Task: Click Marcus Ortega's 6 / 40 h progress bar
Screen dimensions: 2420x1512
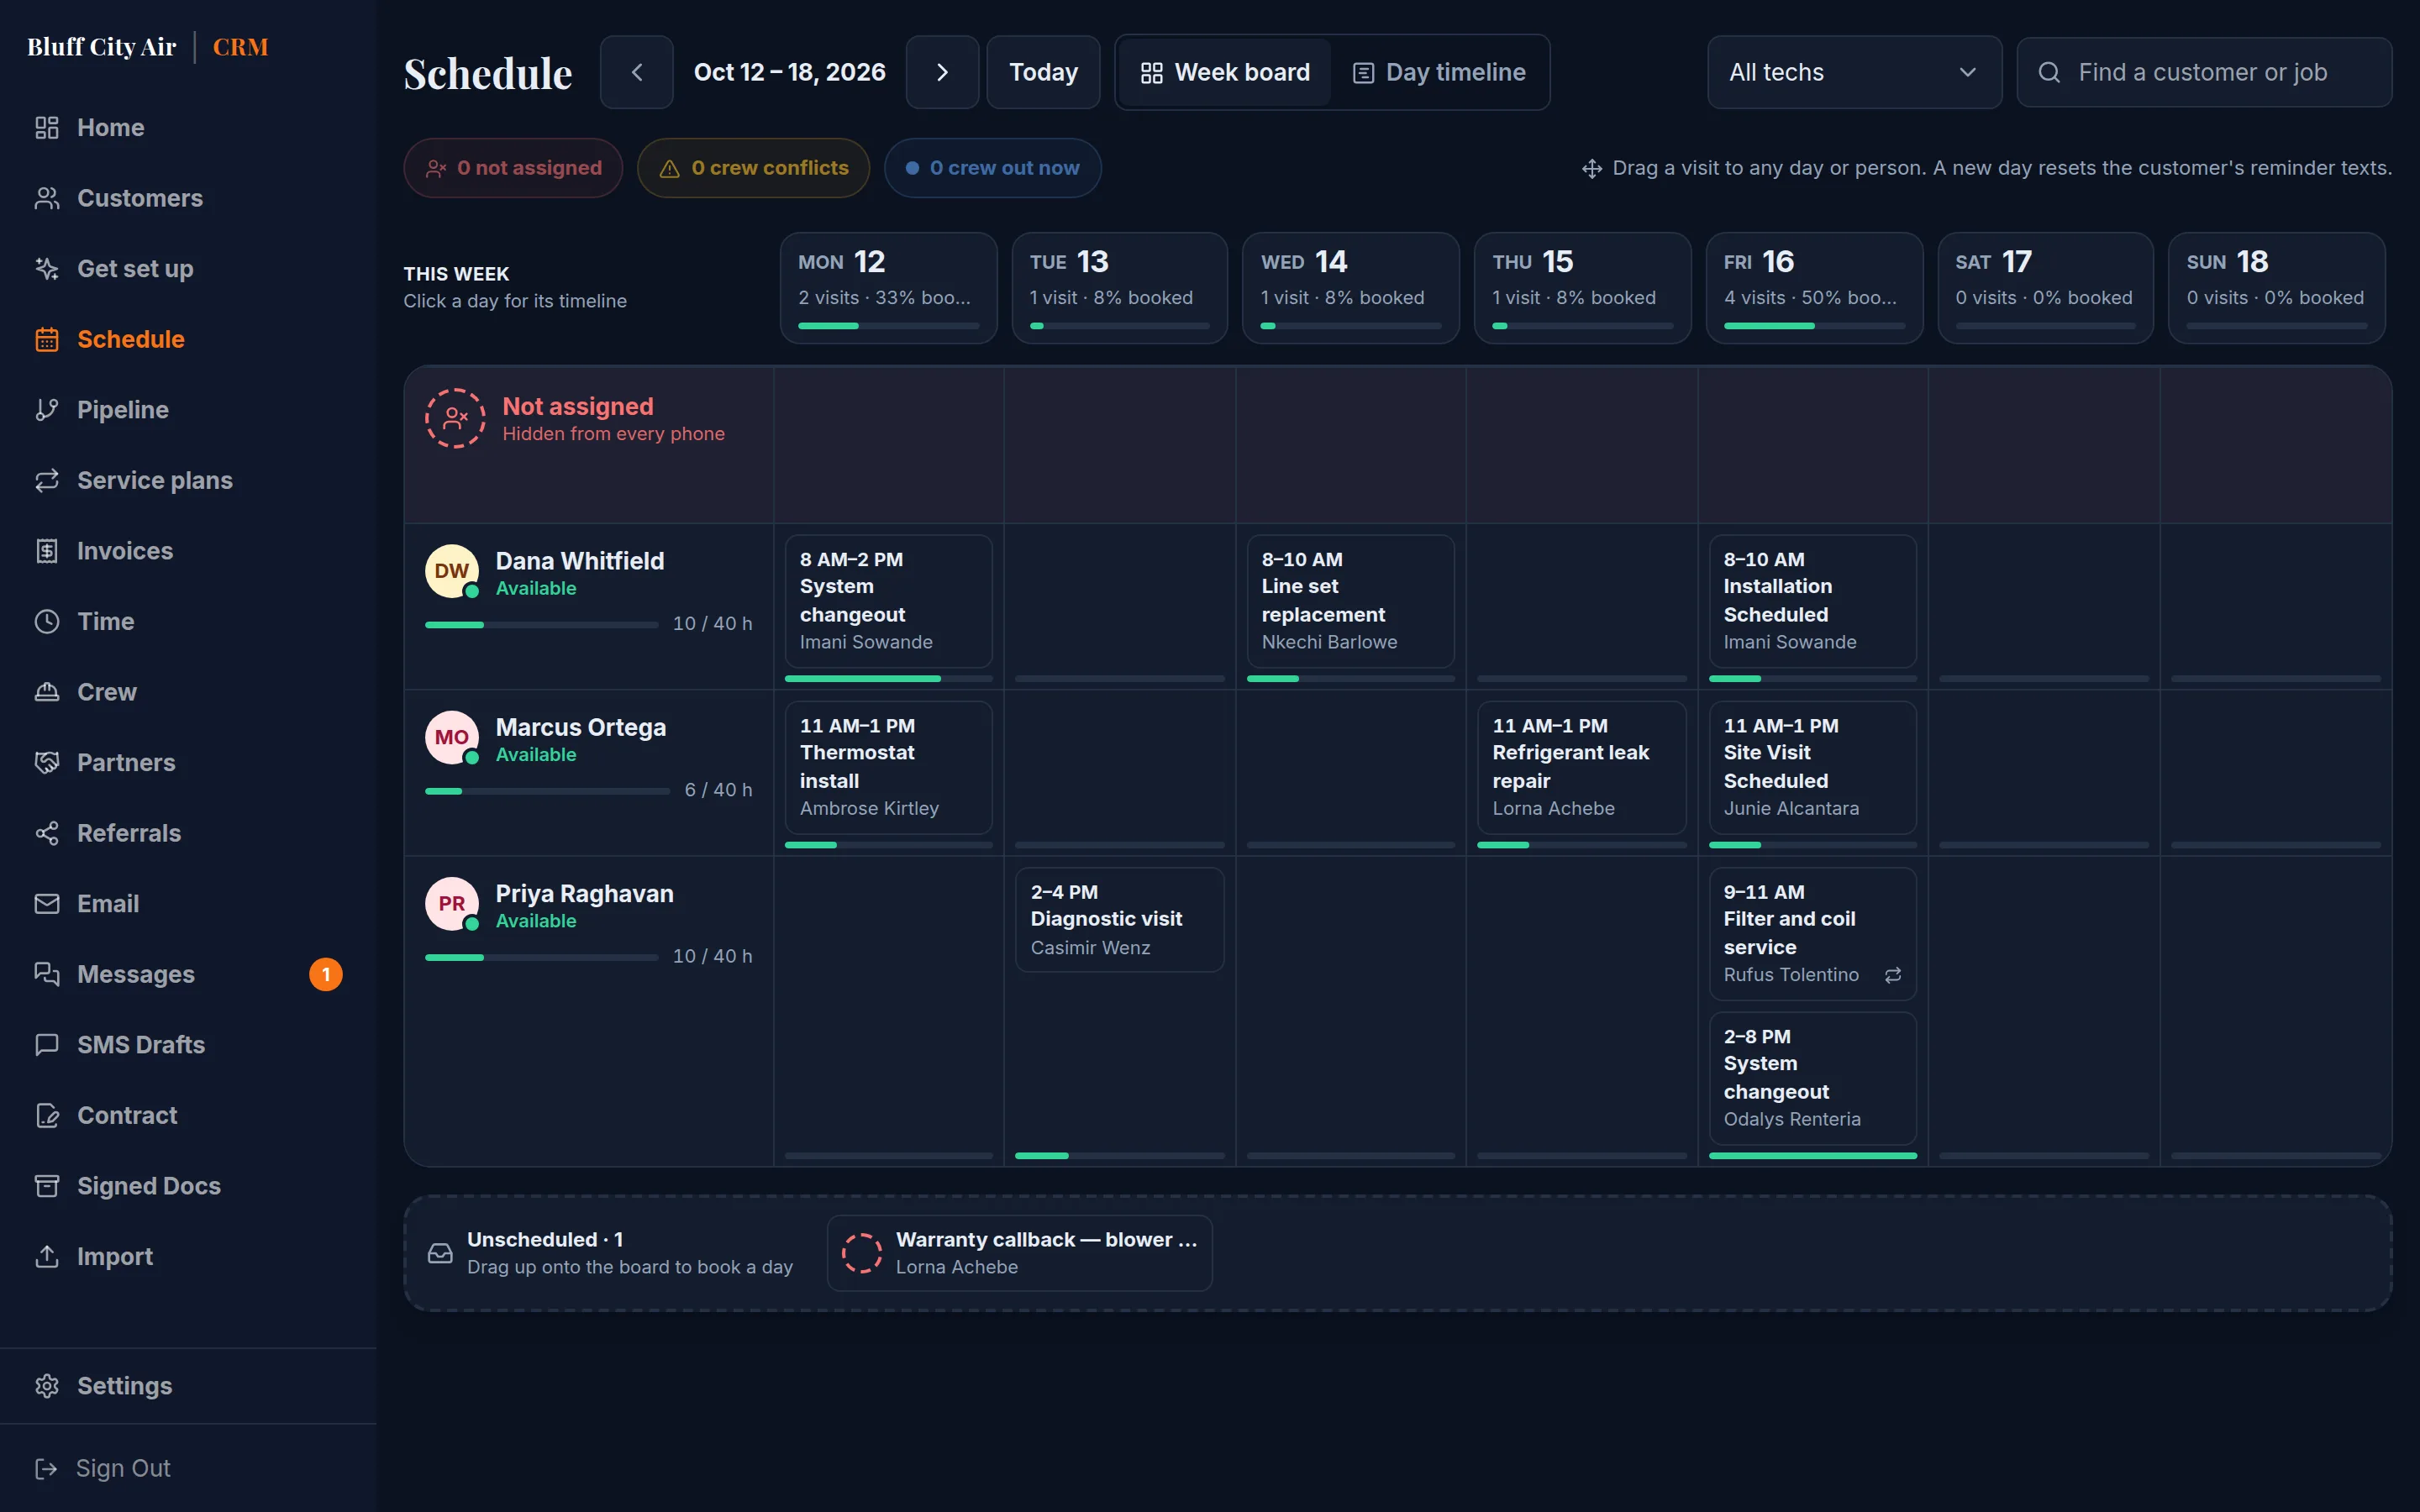Action: pyautogui.click(x=547, y=791)
